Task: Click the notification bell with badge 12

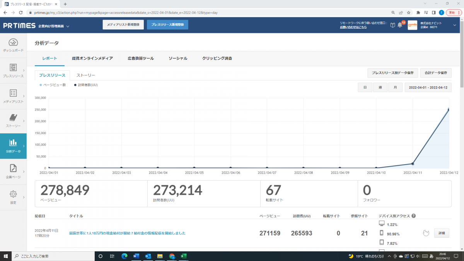Action: coord(400,25)
